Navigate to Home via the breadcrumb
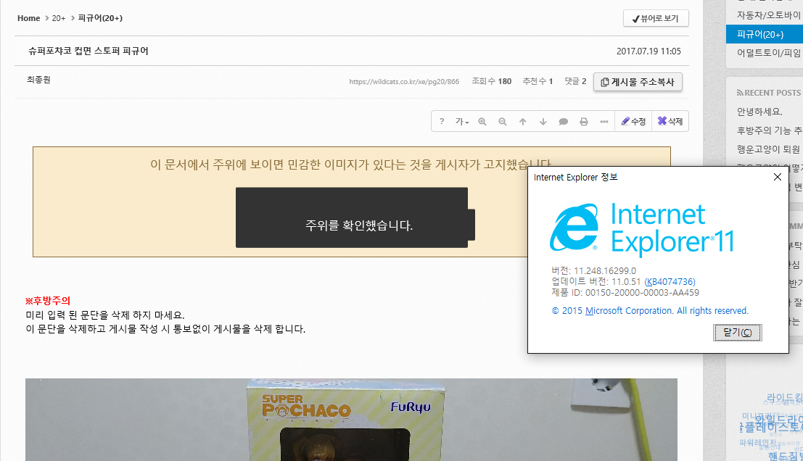Image resolution: width=803 pixels, height=461 pixels. [x=28, y=18]
